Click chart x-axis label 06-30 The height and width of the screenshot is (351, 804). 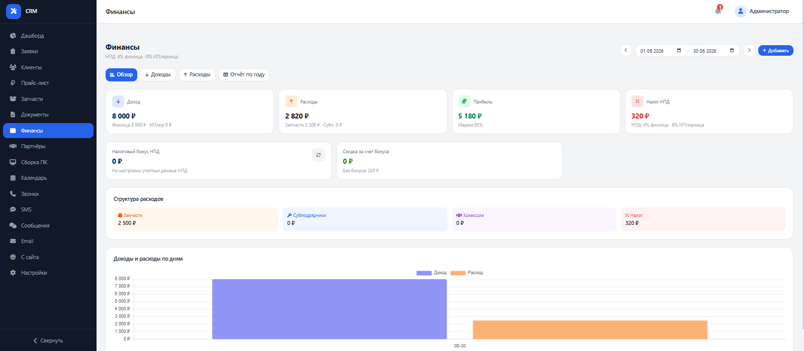tap(460, 346)
